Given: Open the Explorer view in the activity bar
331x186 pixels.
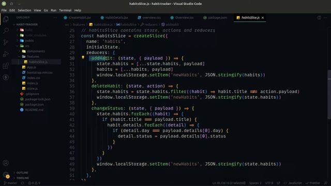Looking at the screenshot, I should [x=6, y=19].
